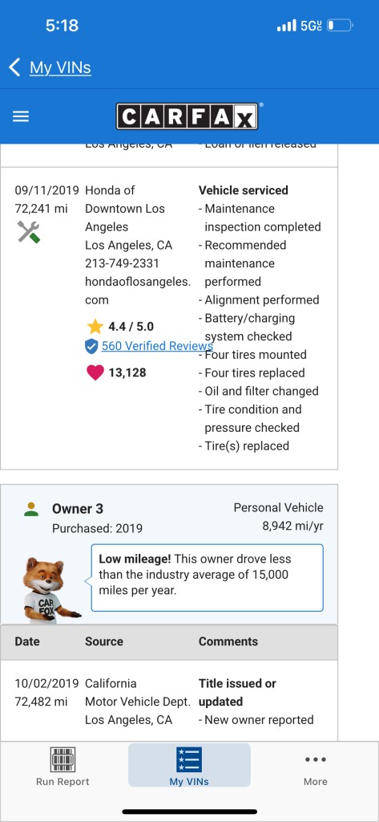Open the 560 Verified Reviews link
Image resolution: width=379 pixels, height=822 pixels.
(x=157, y=346)
